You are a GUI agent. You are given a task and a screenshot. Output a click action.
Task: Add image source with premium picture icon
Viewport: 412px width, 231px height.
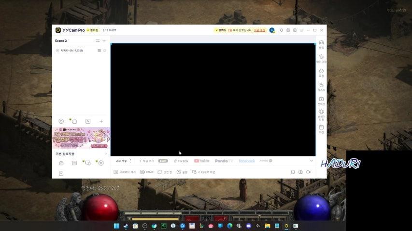(74, 121)
